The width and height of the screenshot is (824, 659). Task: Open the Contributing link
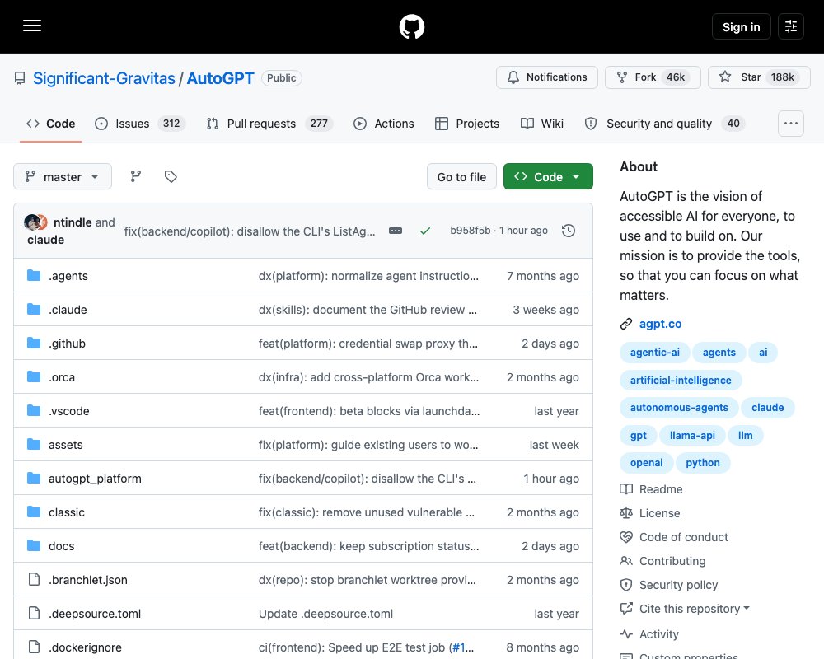662,561
